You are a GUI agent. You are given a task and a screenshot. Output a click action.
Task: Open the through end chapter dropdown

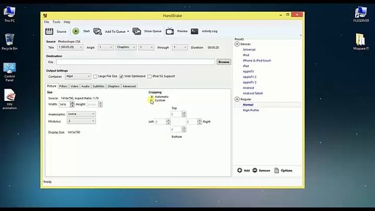click(180, 47)
